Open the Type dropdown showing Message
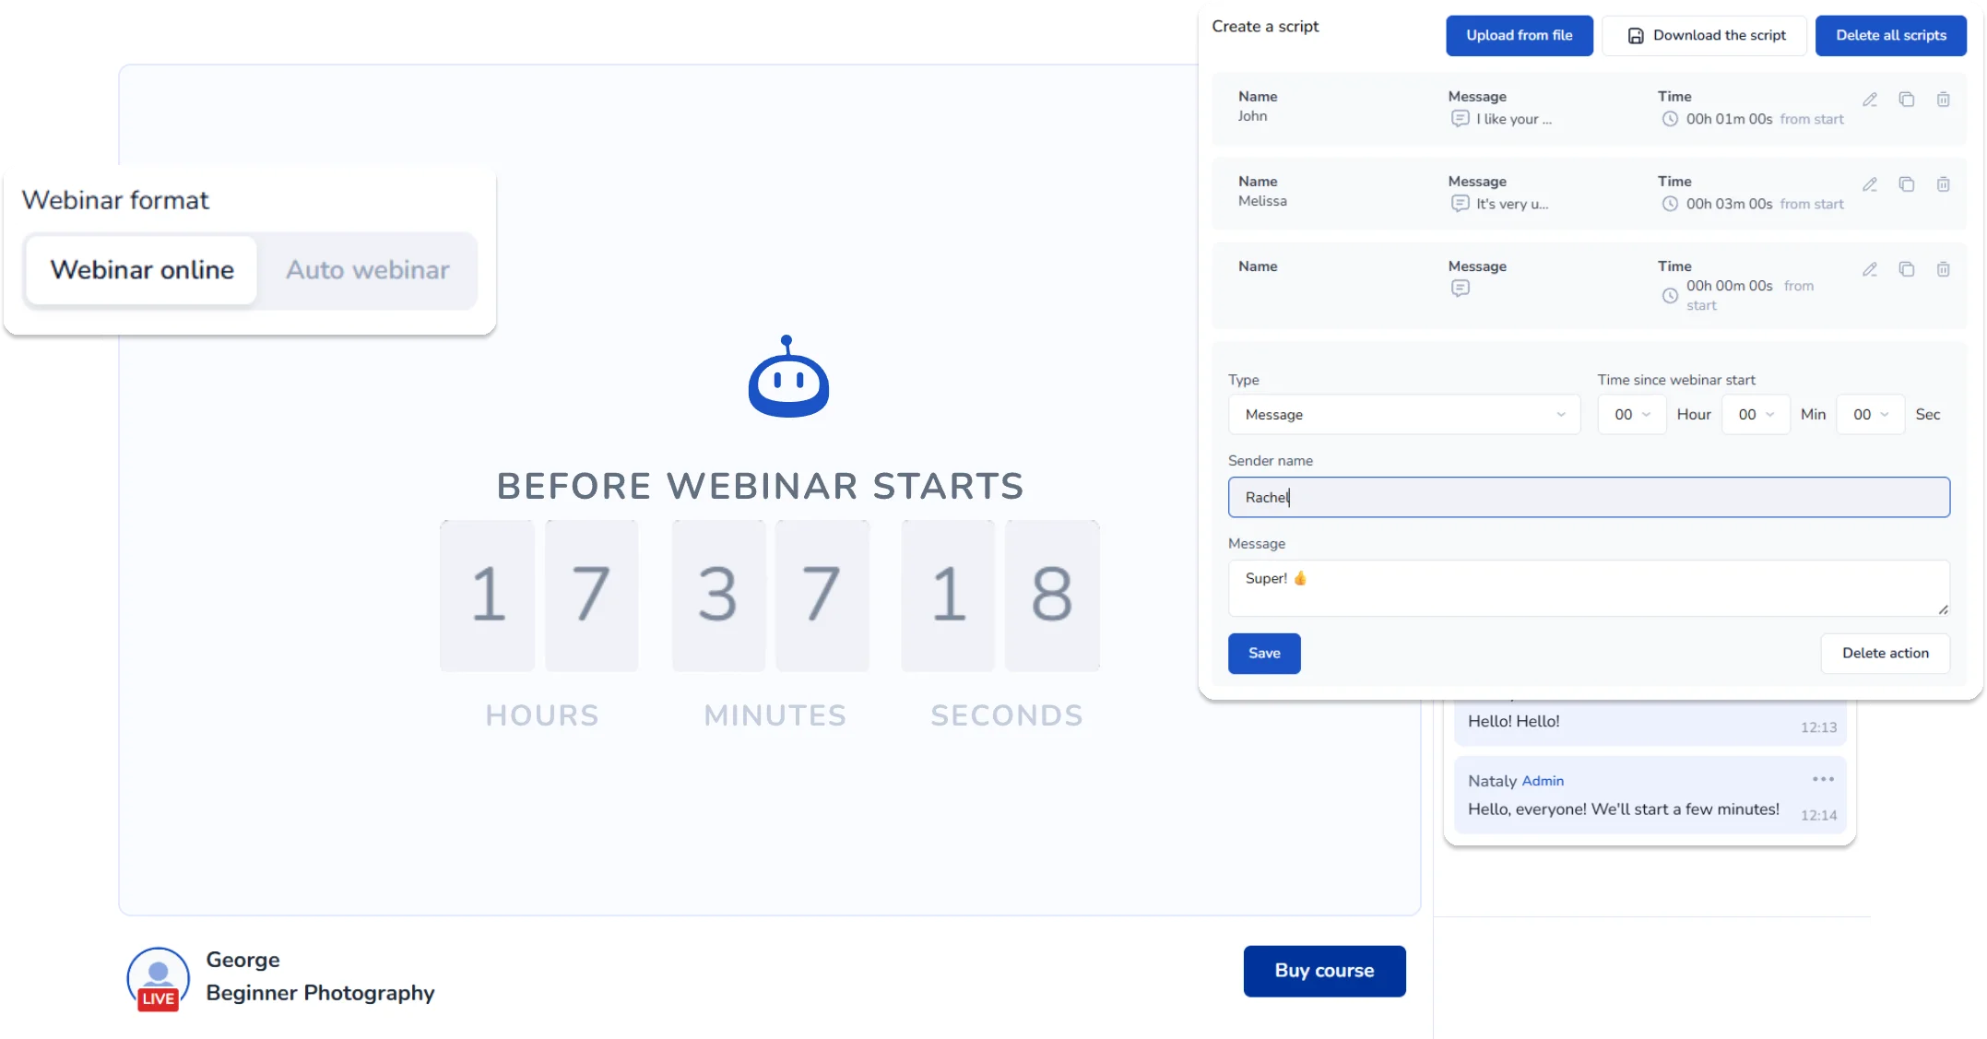This screenshot has height=1039, width=1987. tap(1403, 415)
